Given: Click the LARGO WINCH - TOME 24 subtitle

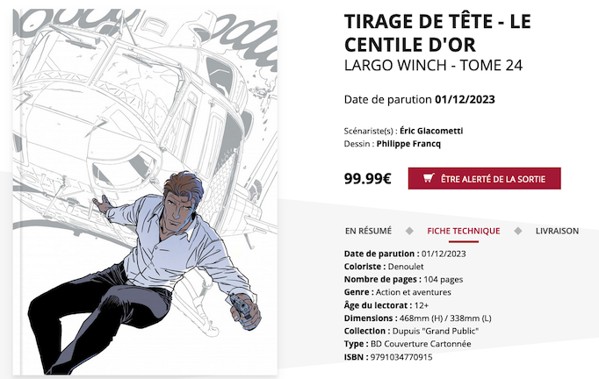Looking at the screenshot, I should [433, 66].
